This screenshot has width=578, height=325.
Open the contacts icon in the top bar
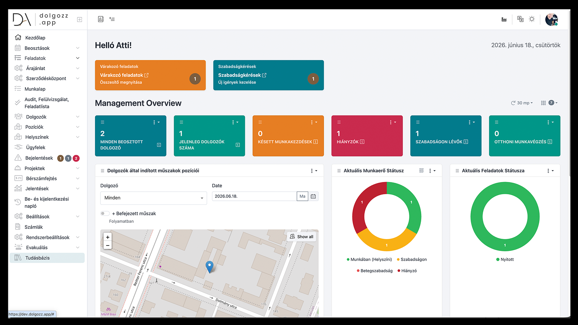(101, 19)
